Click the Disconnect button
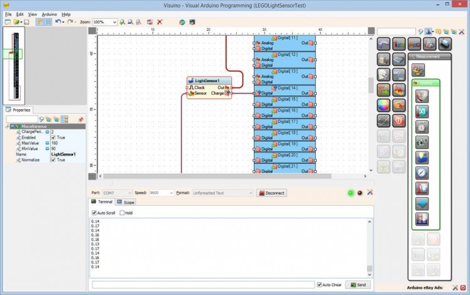 point(271,193)
